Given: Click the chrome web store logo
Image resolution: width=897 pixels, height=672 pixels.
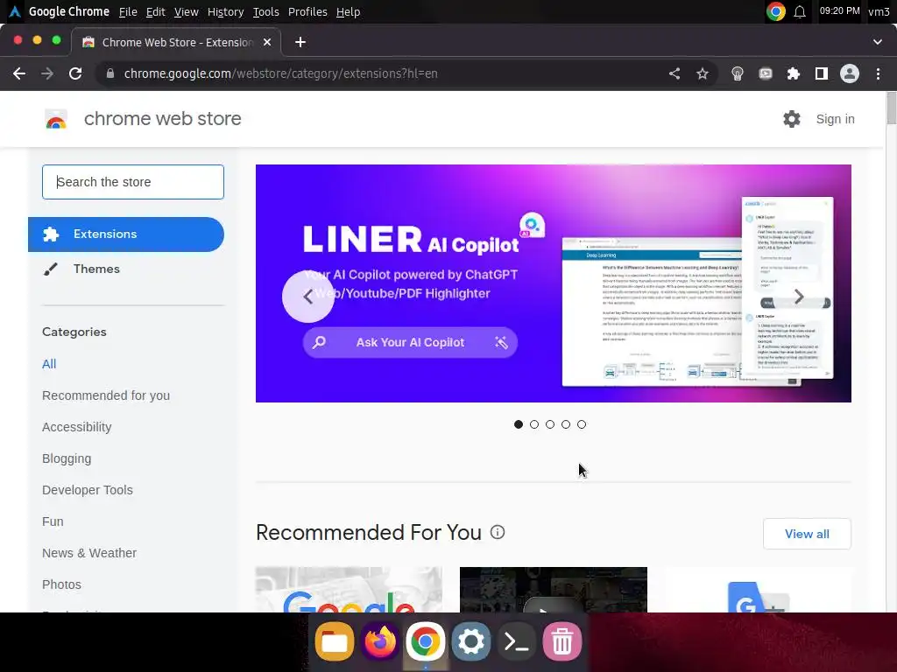Looking at the screenshot, I should click(56, 119).
